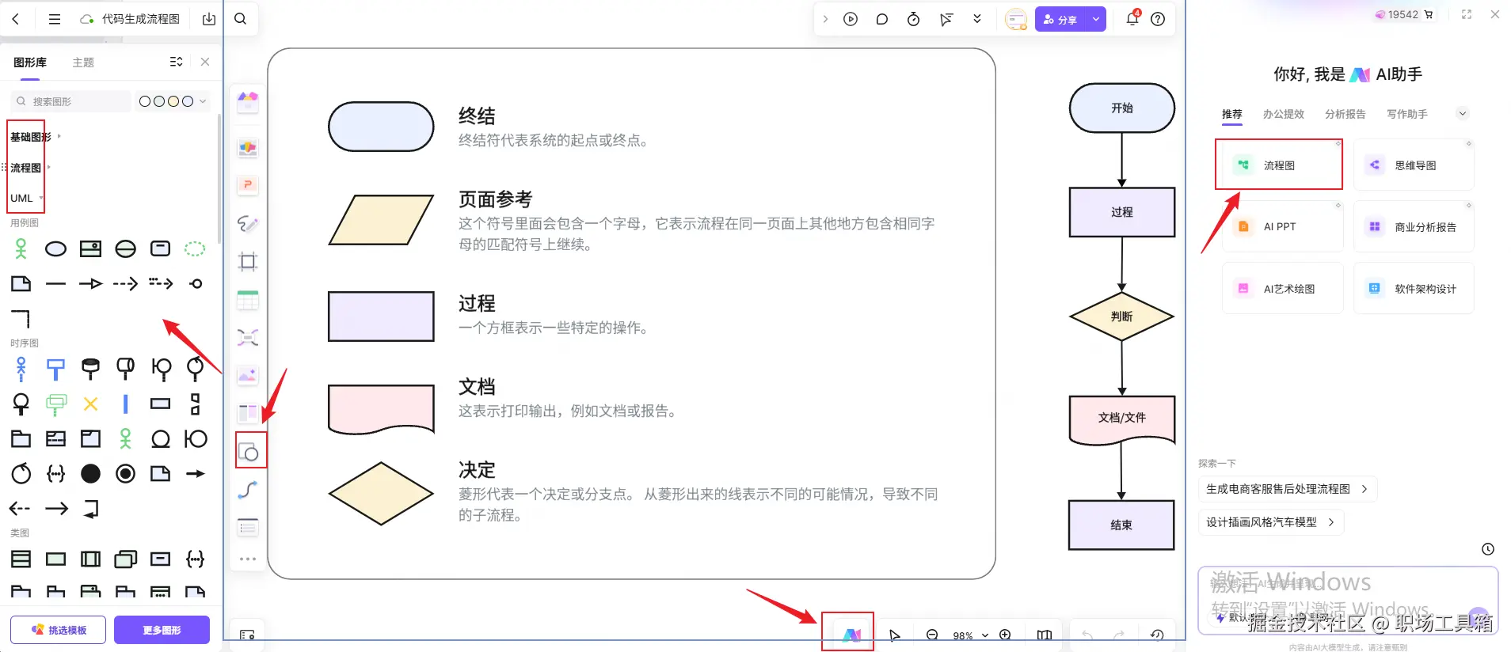This screenshot has height=652, width=1511.
Task: Switch to the 主题 tab
Action: (x=83, y=63)
